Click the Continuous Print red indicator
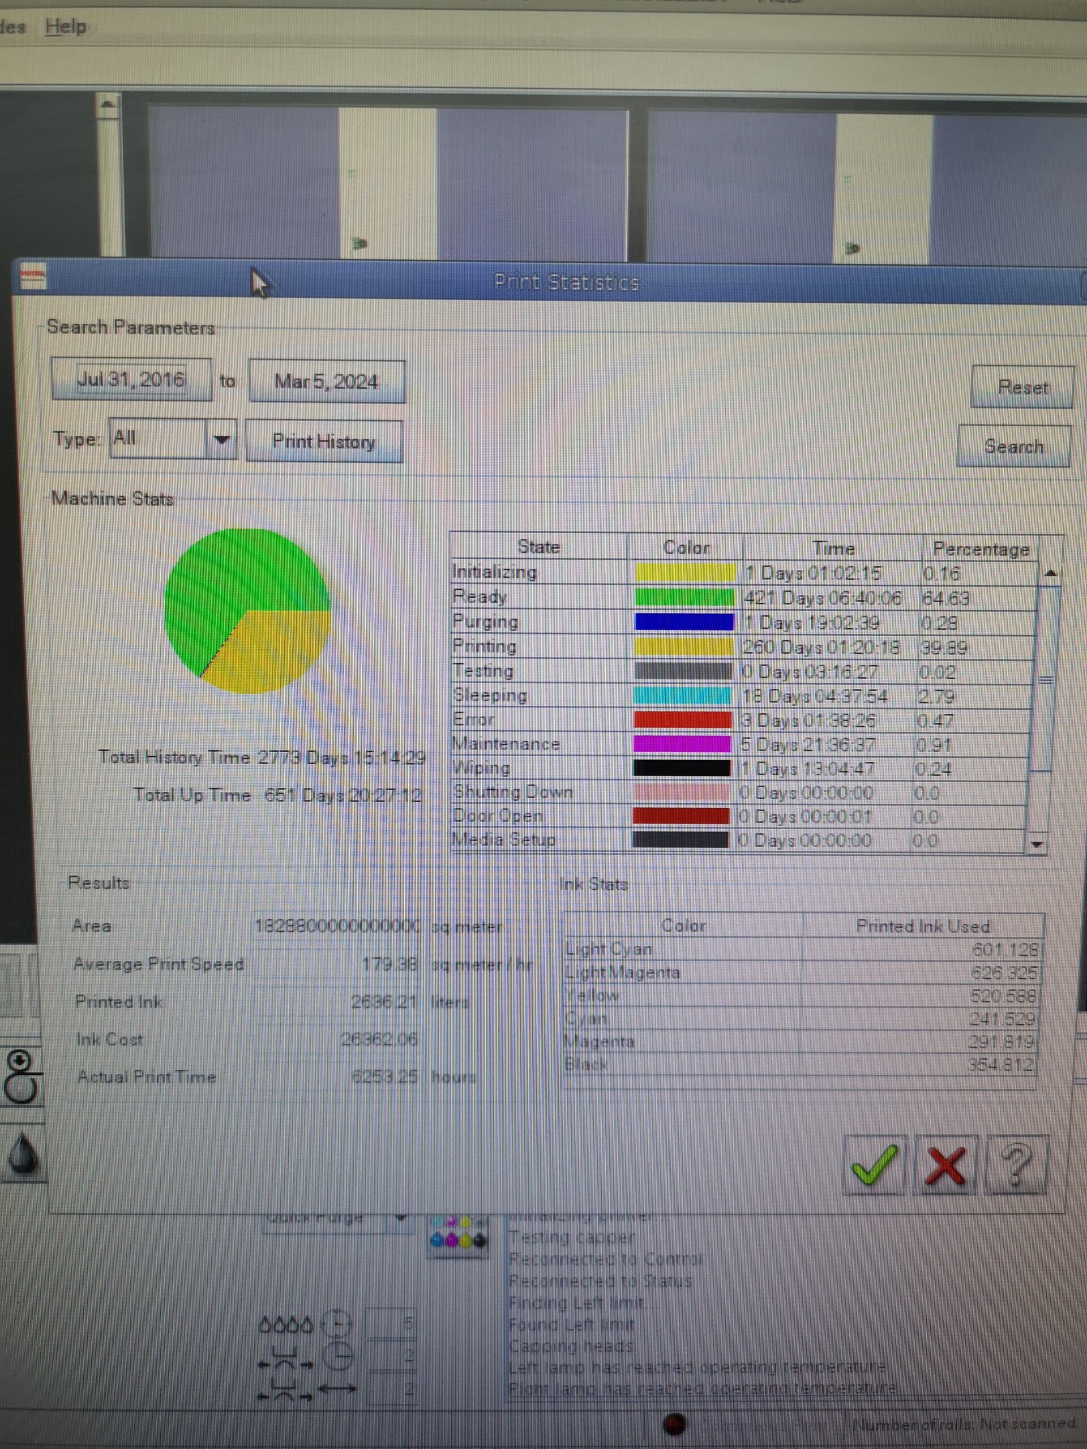1087x1449 pixels. coord(674,1424)
